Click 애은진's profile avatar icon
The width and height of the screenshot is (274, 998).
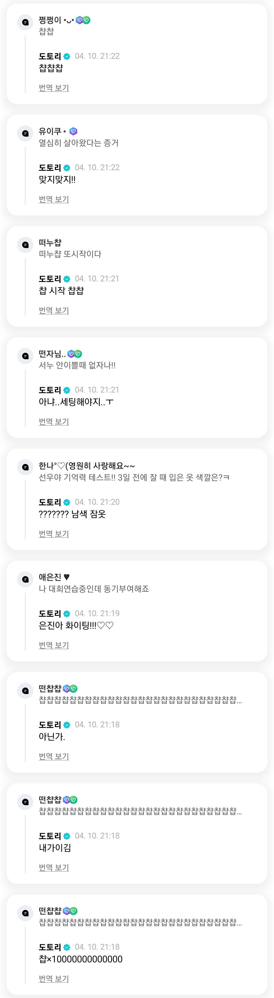(x=26, y=579)
